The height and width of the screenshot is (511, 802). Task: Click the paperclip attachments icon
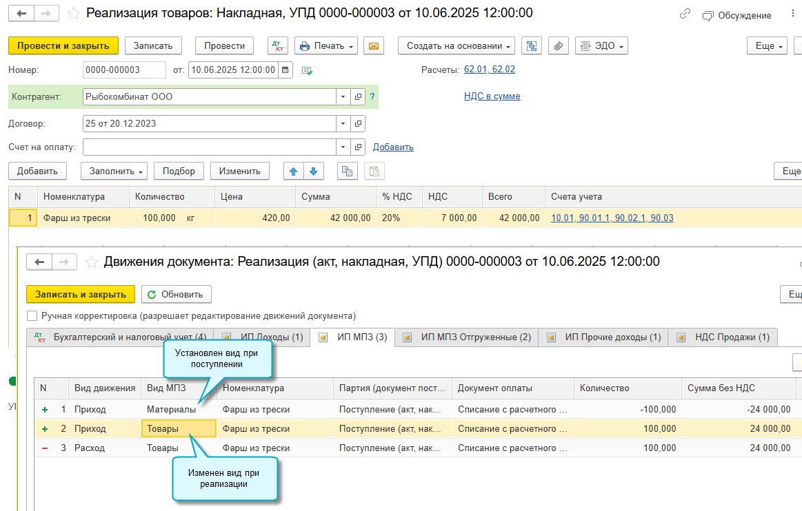point(559,46)
